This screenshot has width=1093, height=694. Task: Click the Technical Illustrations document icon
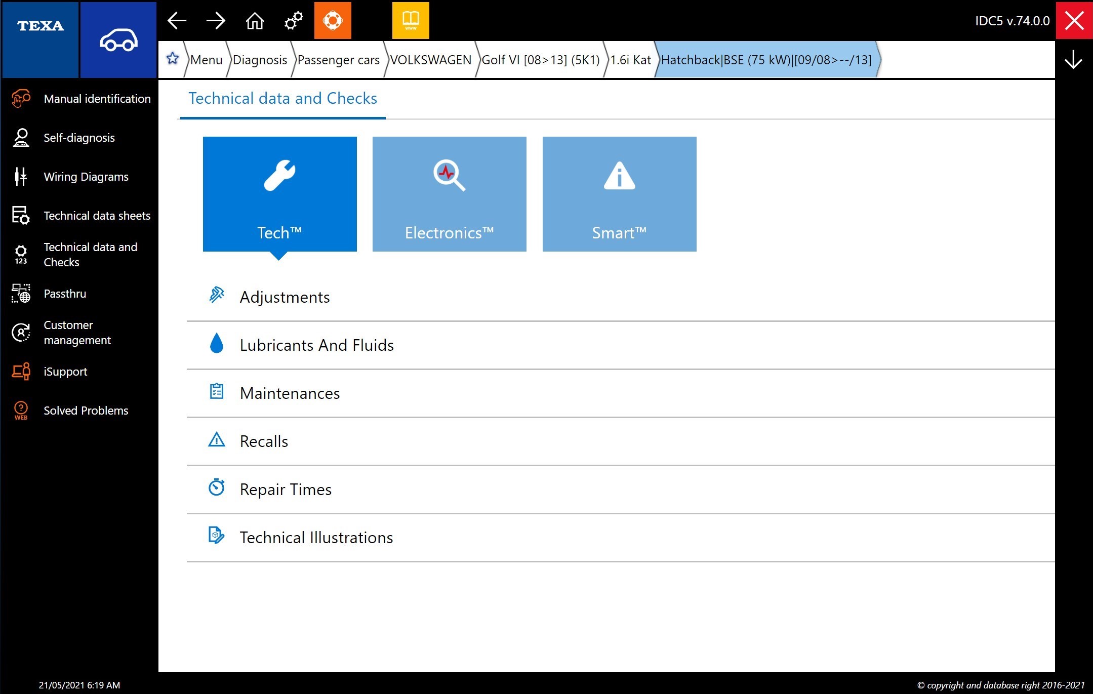(x=217, y=535)
